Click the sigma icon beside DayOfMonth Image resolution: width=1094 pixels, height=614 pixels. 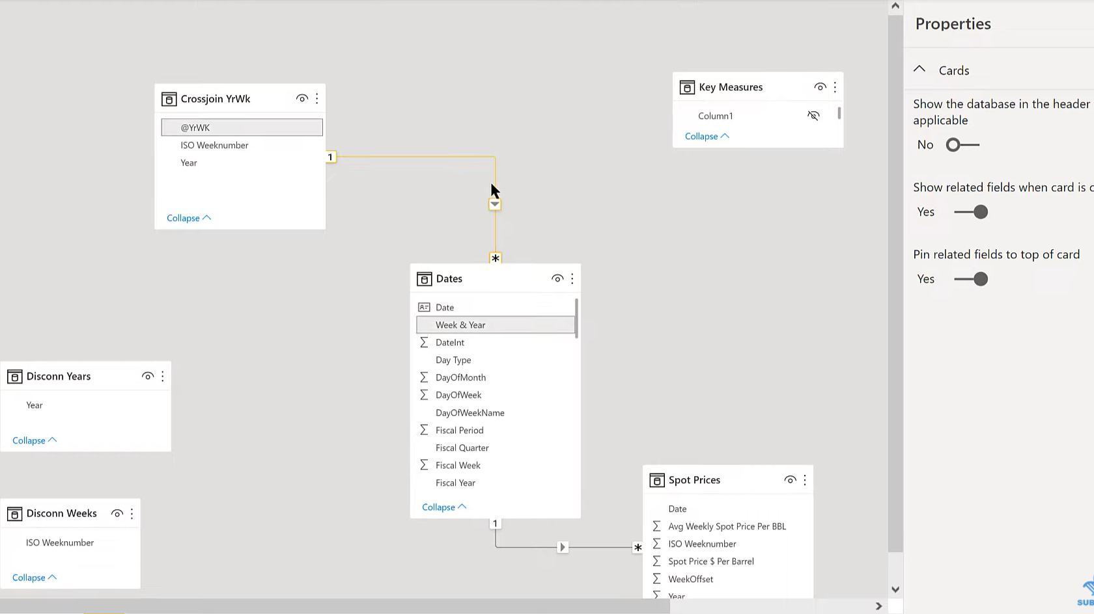(424, 377)
